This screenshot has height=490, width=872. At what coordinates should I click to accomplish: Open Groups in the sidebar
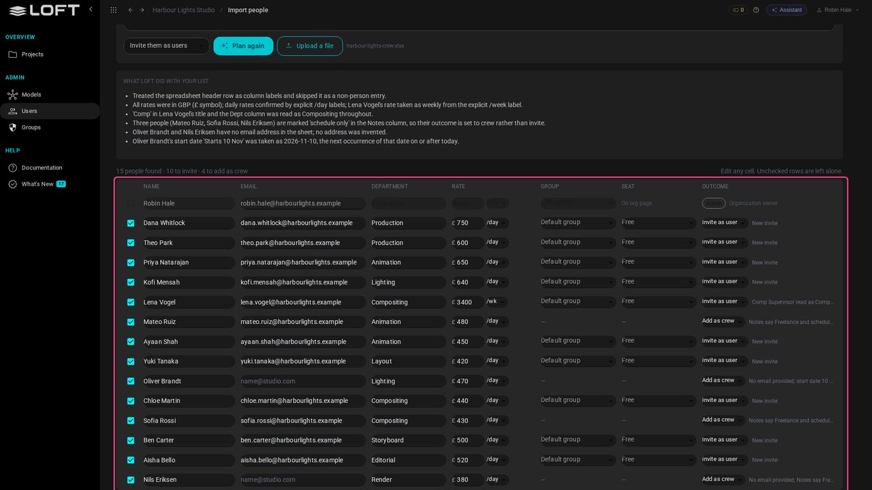pos(50,127)
